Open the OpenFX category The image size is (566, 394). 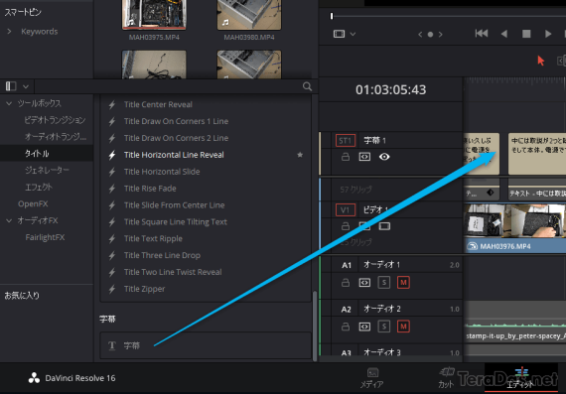click(x=33, y=203)
